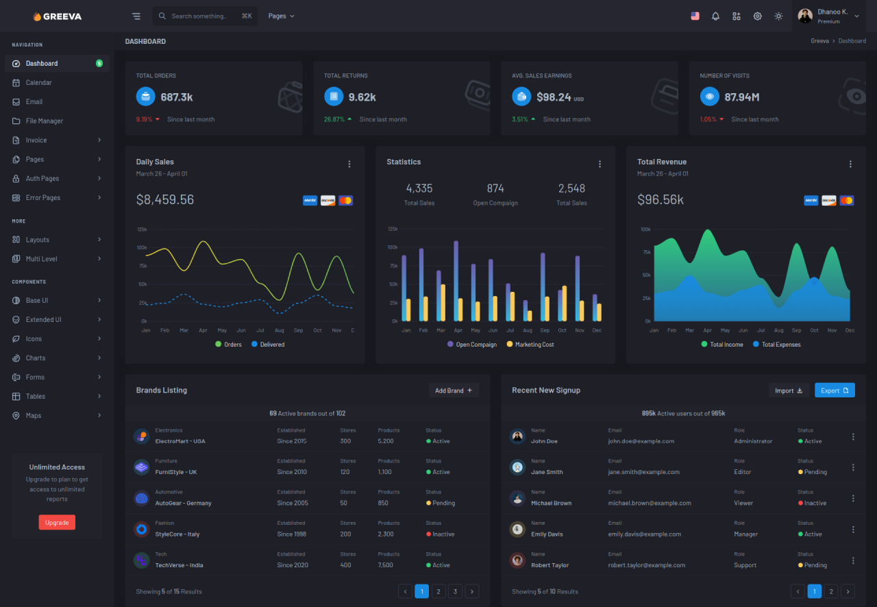
Task: Click blue Export button
Action: tap(835, 390)
